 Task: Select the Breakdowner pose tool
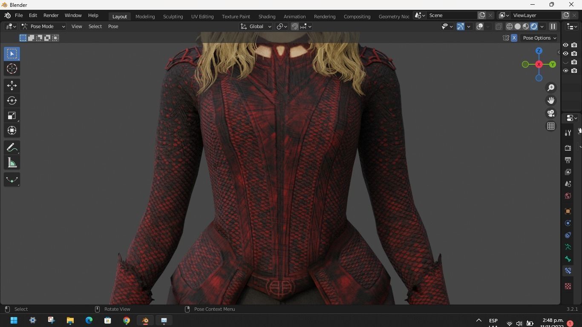click(12, 180)
